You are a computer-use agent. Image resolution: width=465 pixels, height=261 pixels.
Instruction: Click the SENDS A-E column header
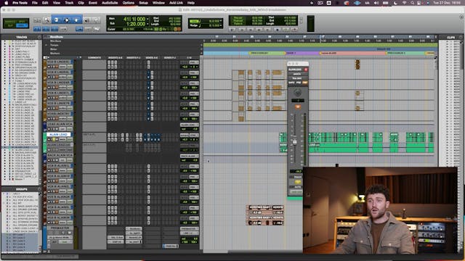pyautogui.click(x=152, y=58)
